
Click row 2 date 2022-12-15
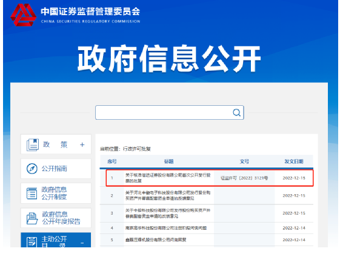coord(294,195)
